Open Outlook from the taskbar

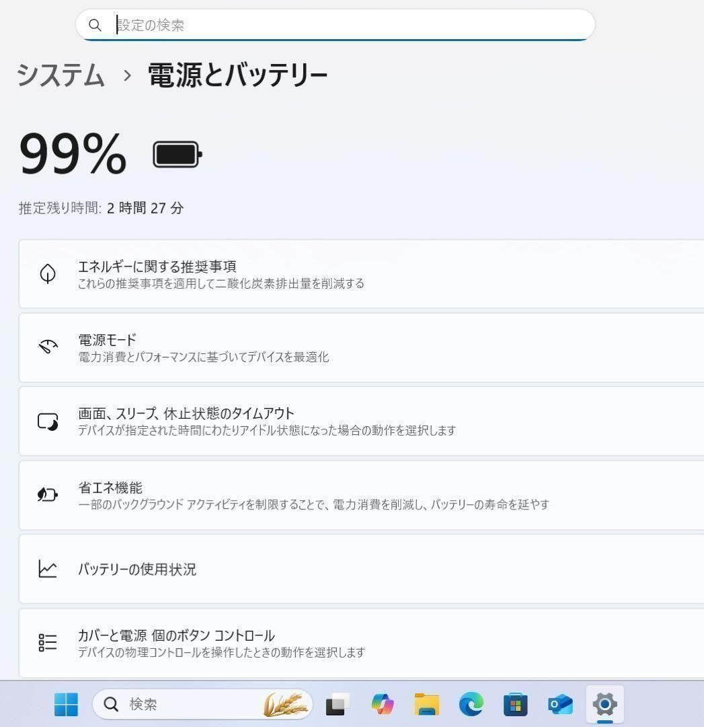pyautogui.click(x=559, y=705)
